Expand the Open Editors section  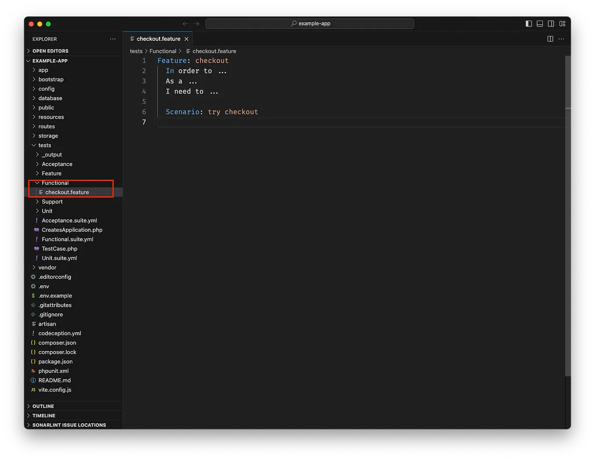pos(50,51)
